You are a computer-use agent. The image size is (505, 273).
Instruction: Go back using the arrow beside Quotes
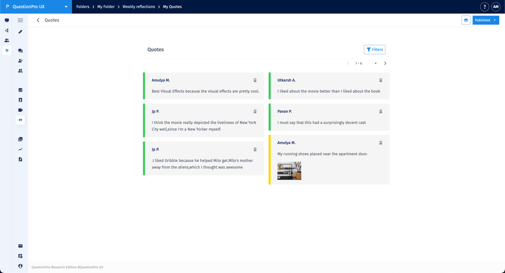pos(38,20)
